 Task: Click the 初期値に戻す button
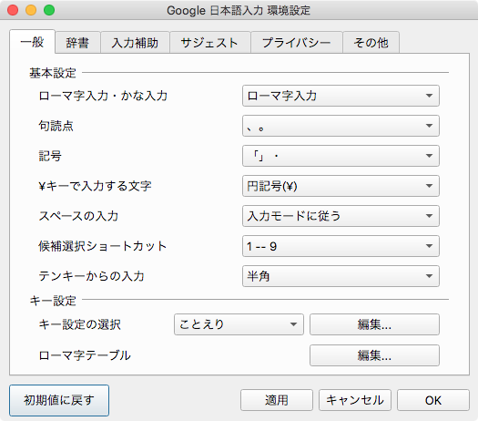pyautogui.click(x=59, y=400)
